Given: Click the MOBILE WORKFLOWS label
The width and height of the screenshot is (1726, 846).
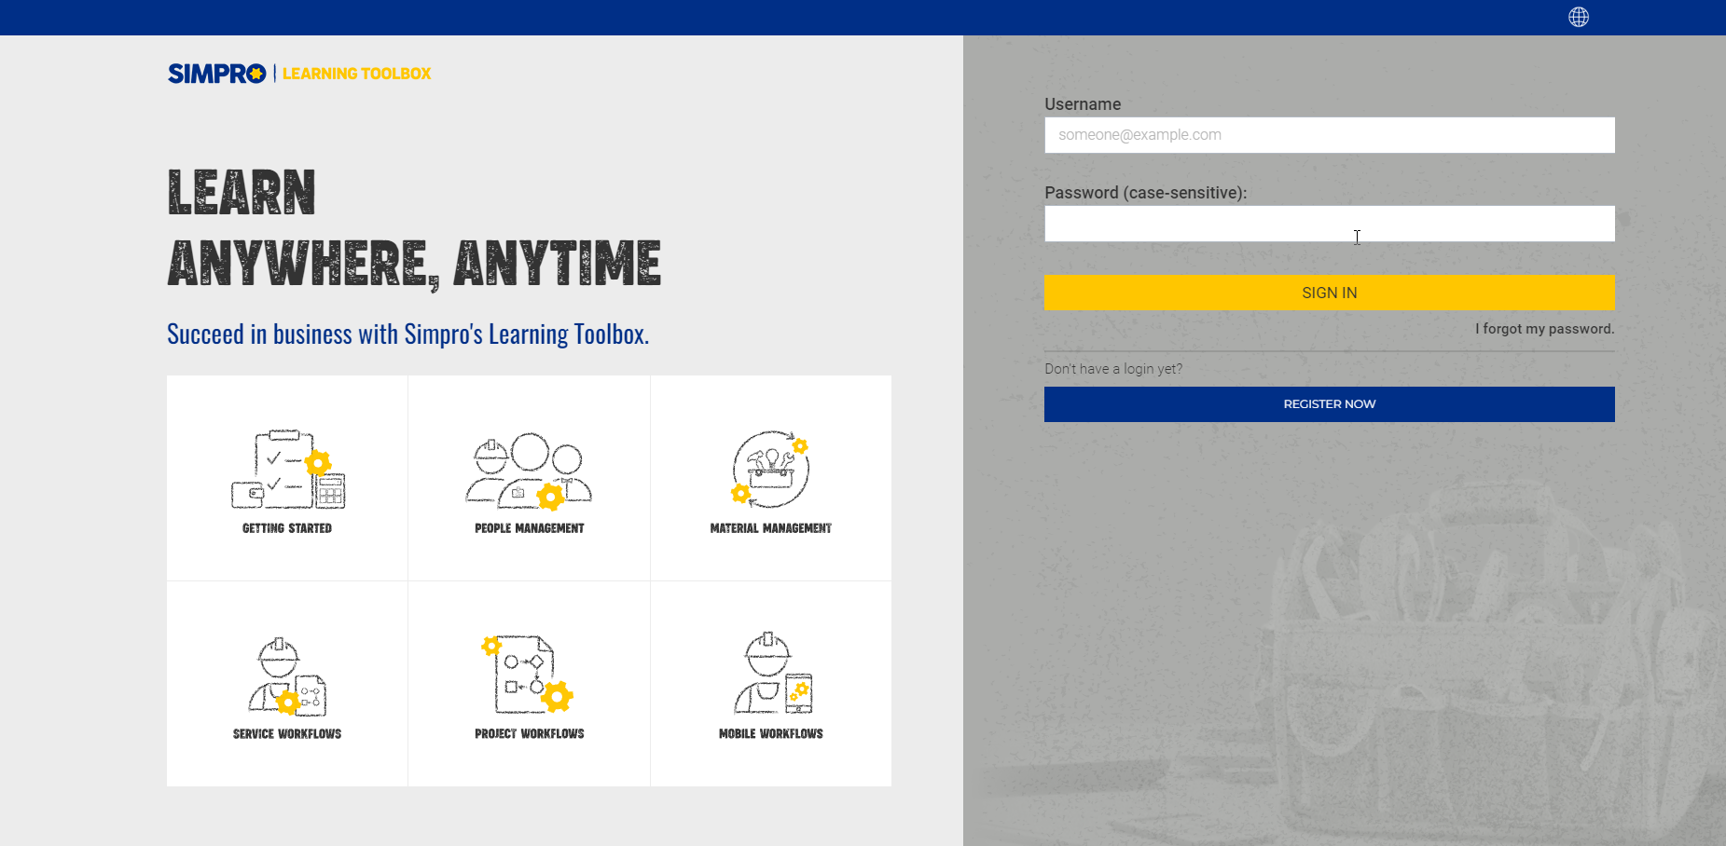Looking at the screenshot, I should click(770, 734).
